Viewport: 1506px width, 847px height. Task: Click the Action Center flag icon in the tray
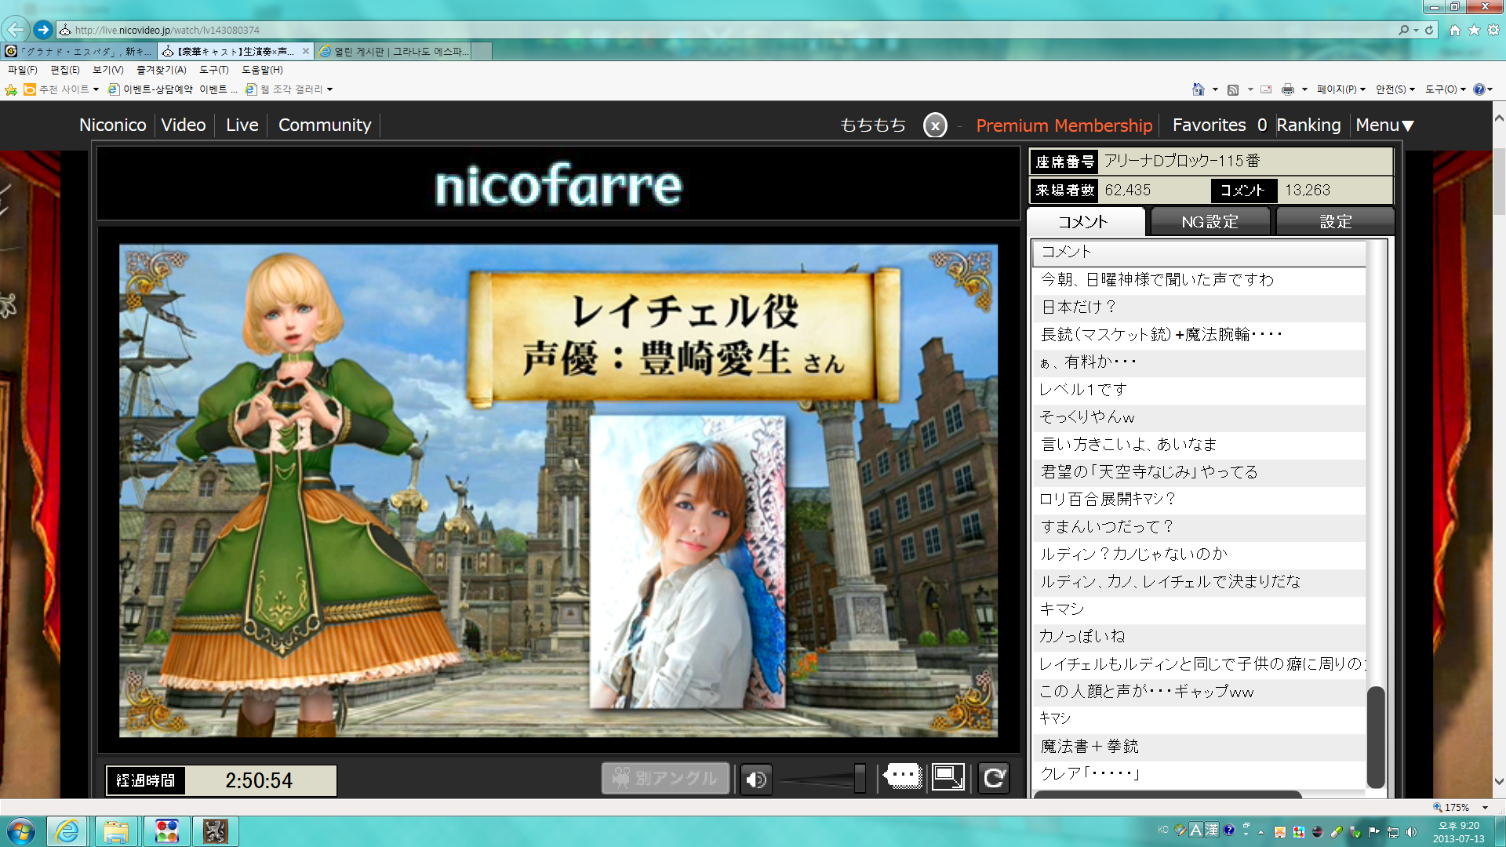1373,832
